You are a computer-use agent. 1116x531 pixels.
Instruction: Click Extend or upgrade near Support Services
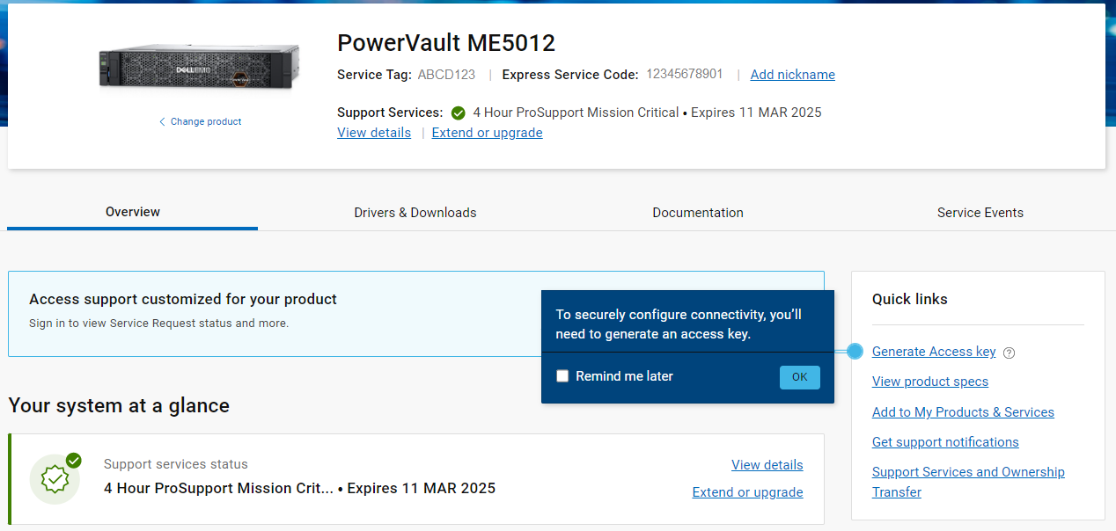[x=487, y=132]
